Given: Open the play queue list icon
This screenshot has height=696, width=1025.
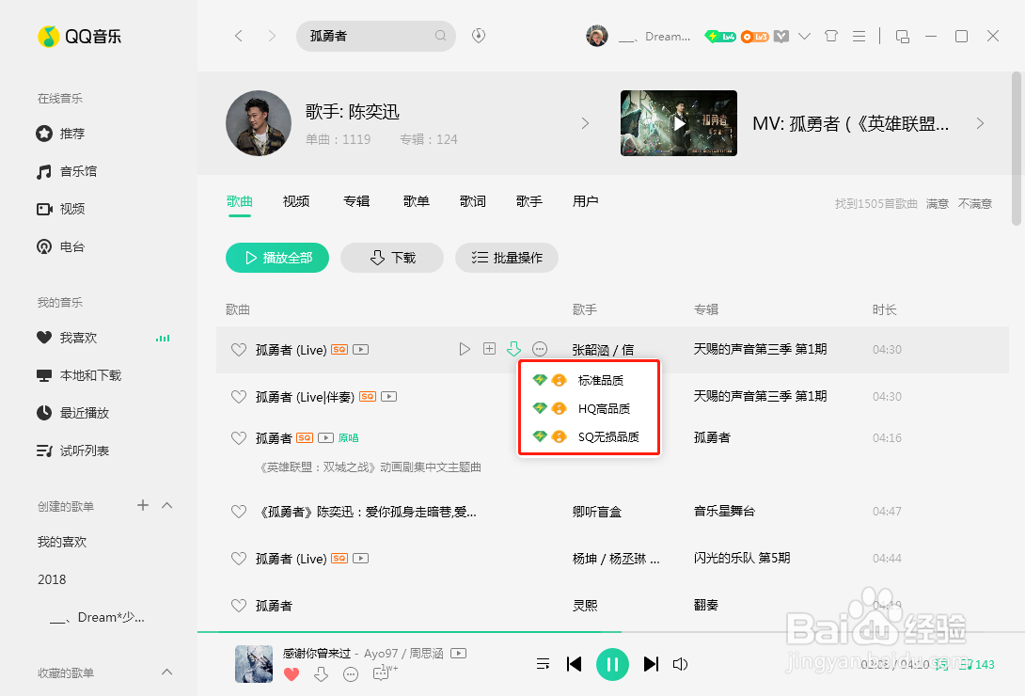Looking at the screenshot, I should pyautogui.click(x=543, y=665).
